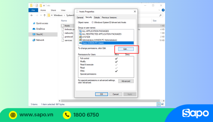Select the Security tab

89,17
